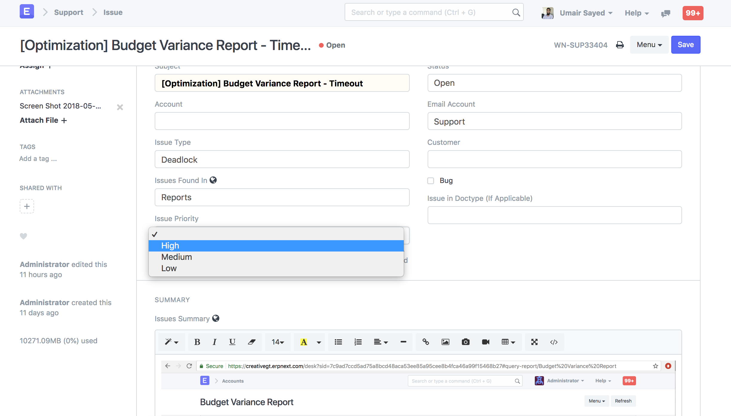Open the Status select showing Open
This screenshot has width=731, height=416.
pyautogui.click(x=555, y=83)
